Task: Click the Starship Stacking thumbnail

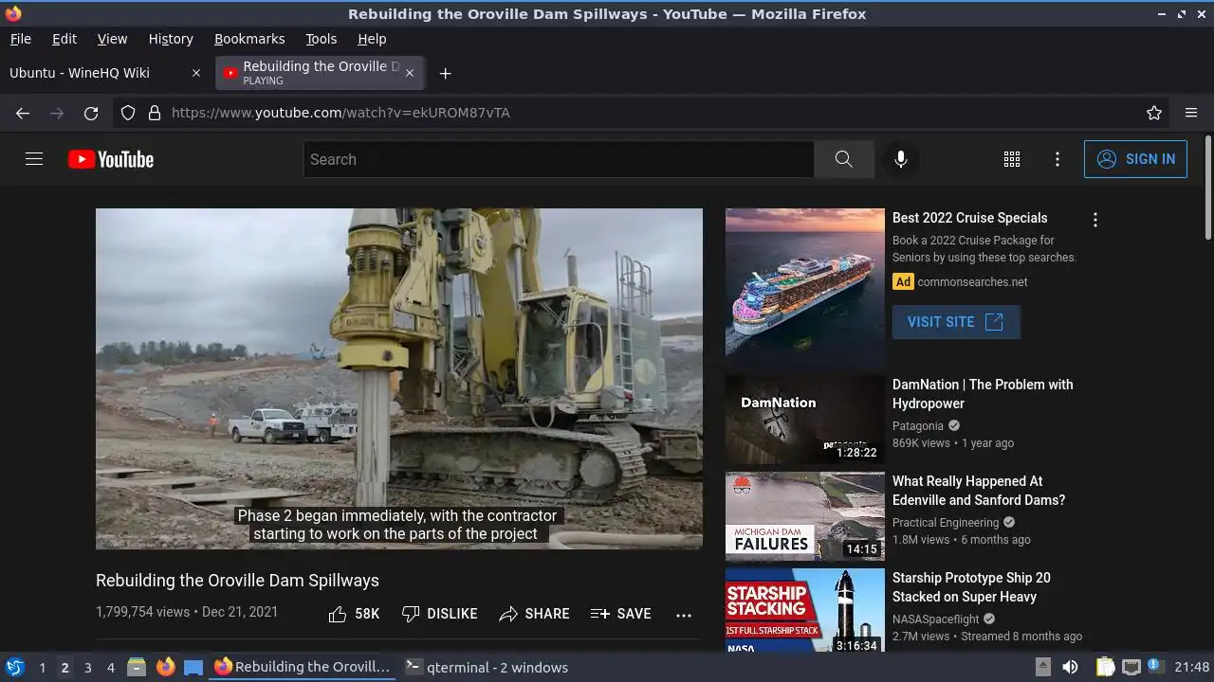Action: pyautogui.click(x=805, y=611)
